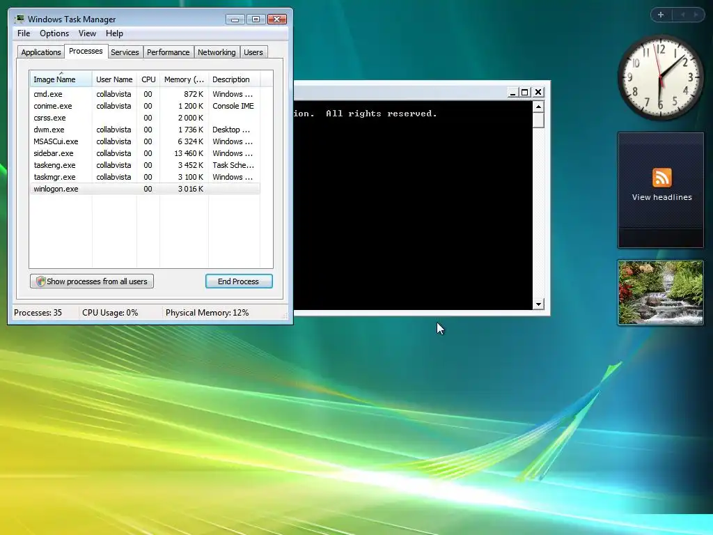The image size is (713, 535).
Task: Click the Desktop ... description cell
Action: 231,130
